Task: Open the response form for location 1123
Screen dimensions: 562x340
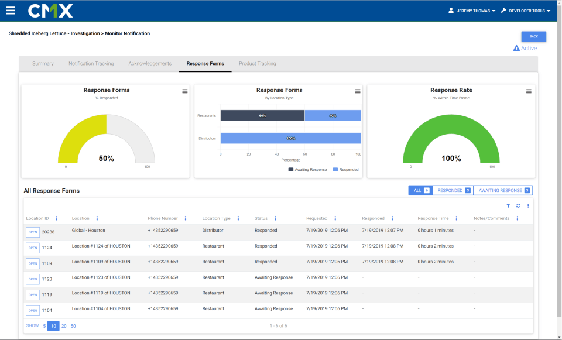Action: pos(33,279)
